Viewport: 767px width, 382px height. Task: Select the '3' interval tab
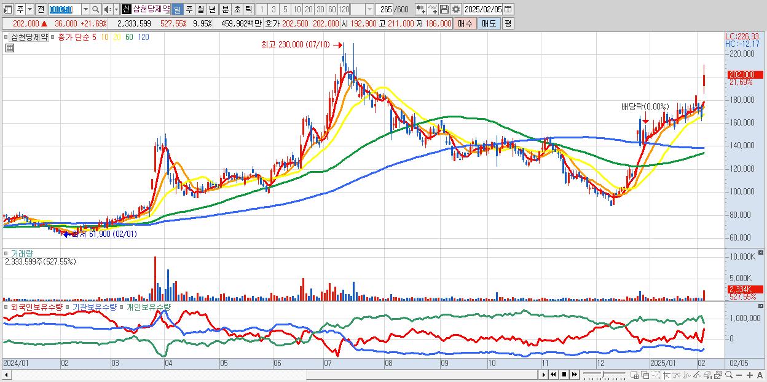tap(273, 9)
